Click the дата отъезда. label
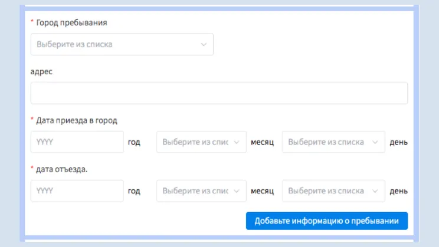 61,169
